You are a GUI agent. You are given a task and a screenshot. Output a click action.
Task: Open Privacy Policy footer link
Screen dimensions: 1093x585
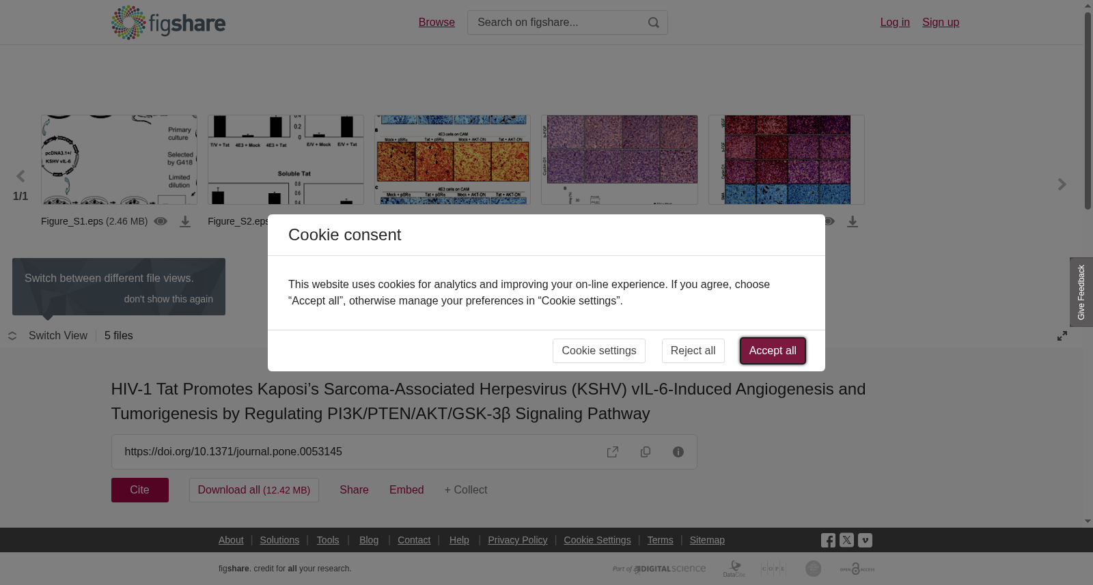518,540
